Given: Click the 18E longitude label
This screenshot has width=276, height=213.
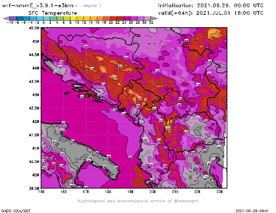Looking at the screenshot, I should click(108, 192).
